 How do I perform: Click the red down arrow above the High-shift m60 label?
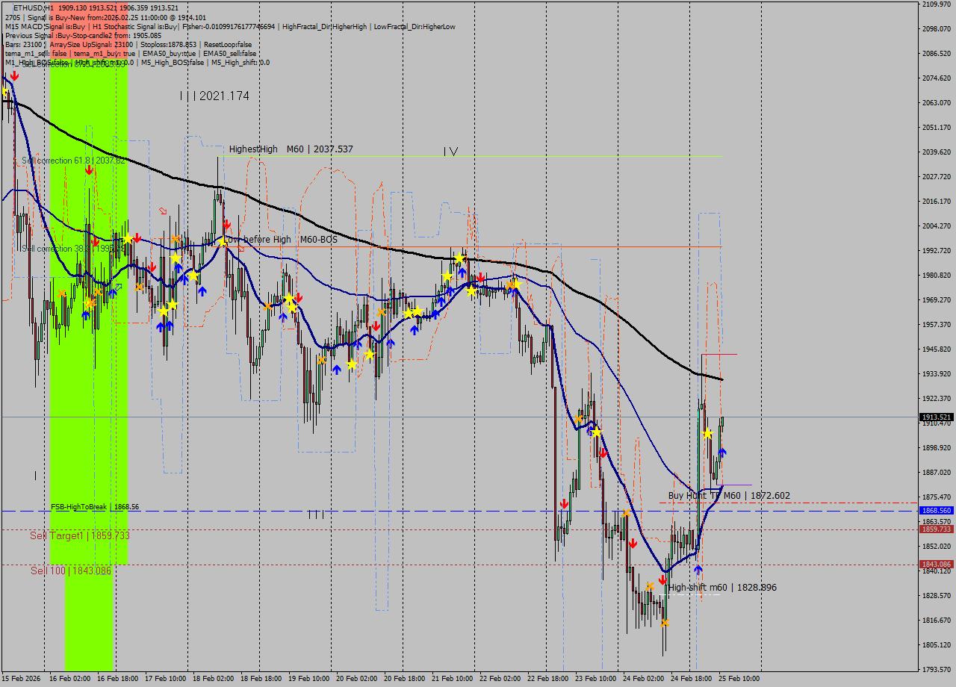click(x=662, y=579)
